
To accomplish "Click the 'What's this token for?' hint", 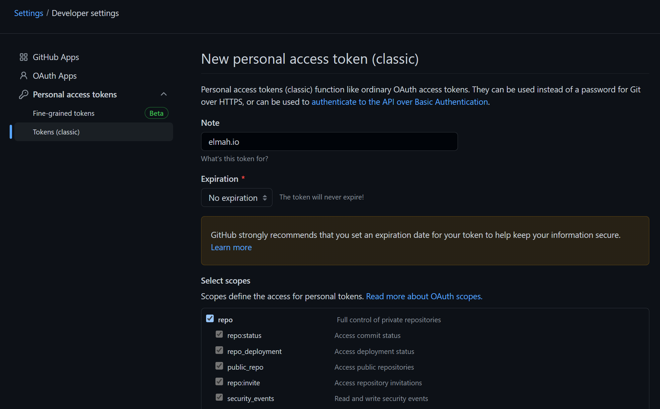I will (x=234, y=158).
